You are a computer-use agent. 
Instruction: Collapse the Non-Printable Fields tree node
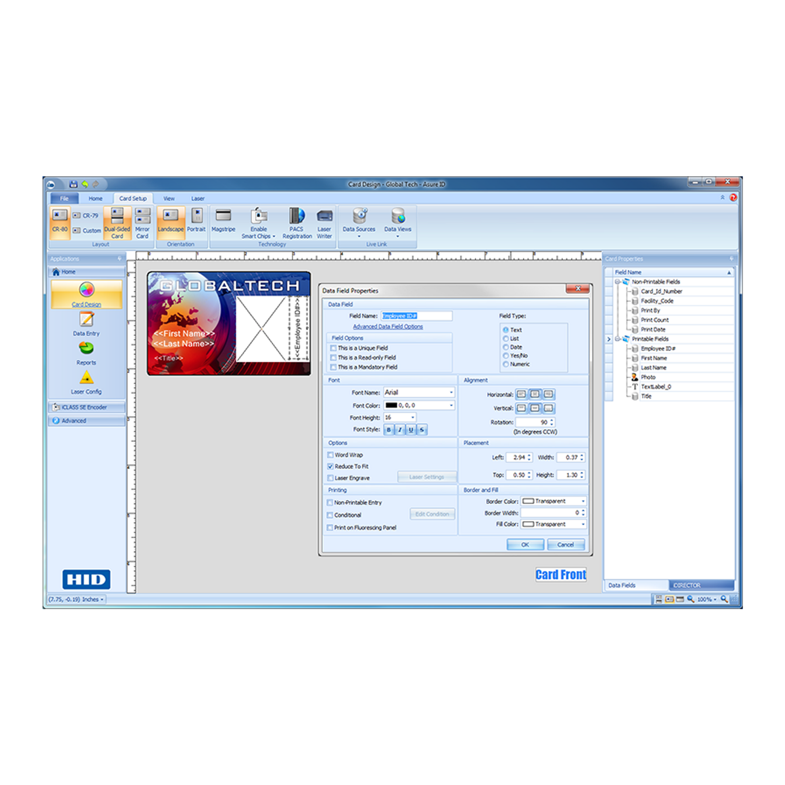point(617,282)
